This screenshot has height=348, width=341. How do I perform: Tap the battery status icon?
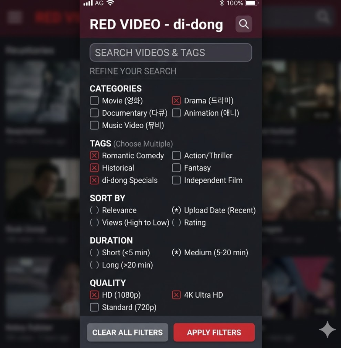pos(252,3)
